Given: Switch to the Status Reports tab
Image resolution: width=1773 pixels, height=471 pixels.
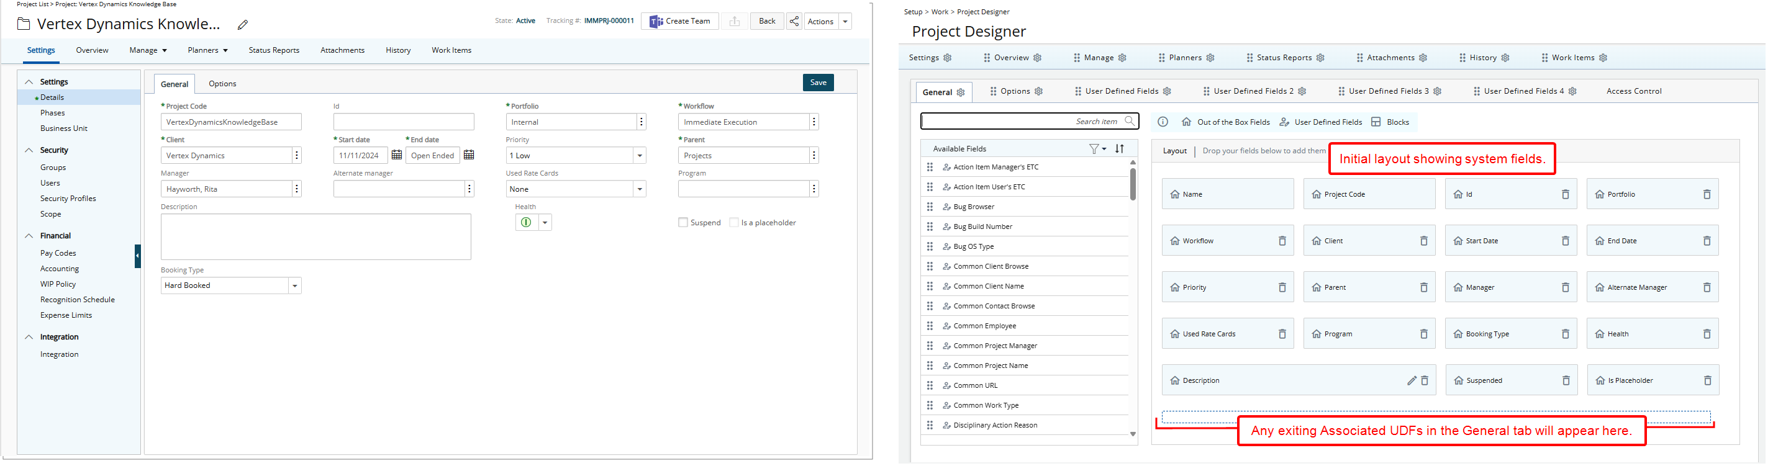Looking at the screenshot, I should [x=273, y=50].
